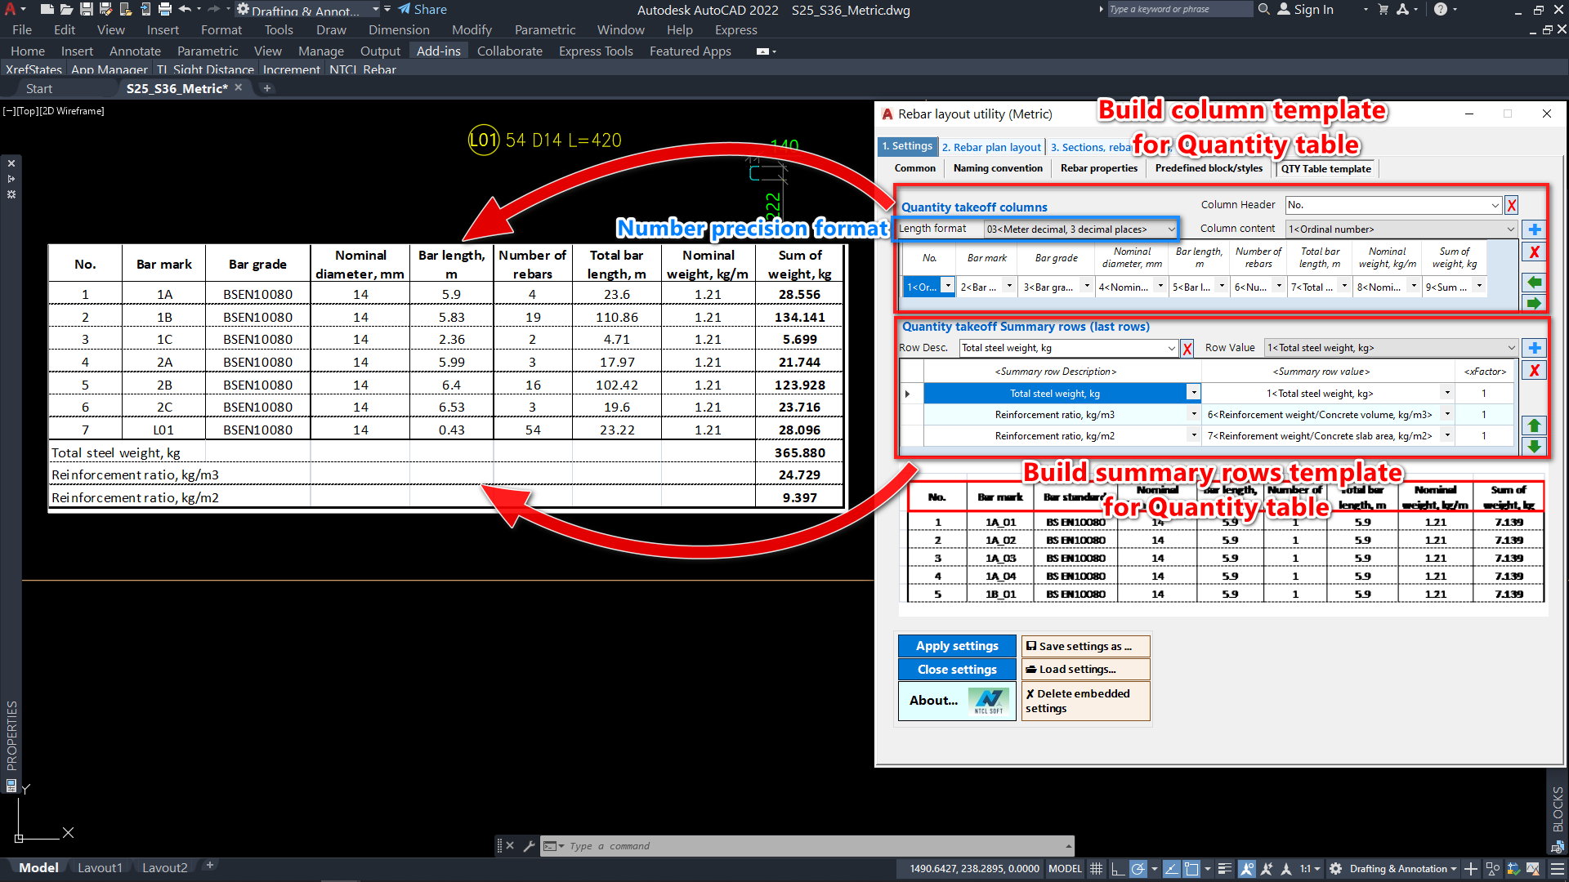Expand the Column content combo box

click(1509, 229)
